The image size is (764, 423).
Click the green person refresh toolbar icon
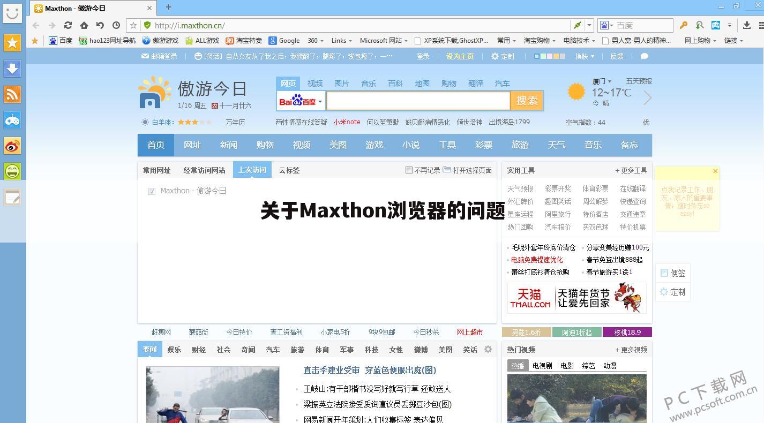click(700, 25)
